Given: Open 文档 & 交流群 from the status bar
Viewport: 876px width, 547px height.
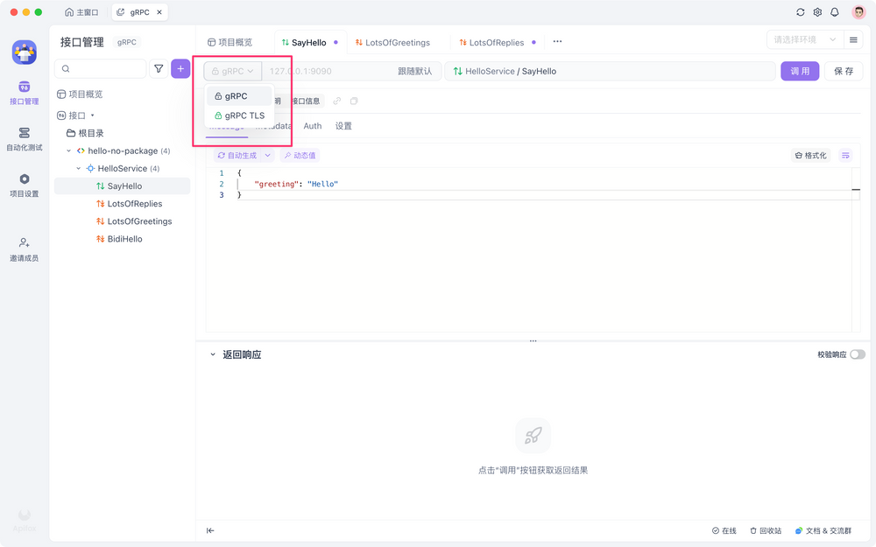Looking at the screenshot, I should pyautogui.click(x=823, y=530).
